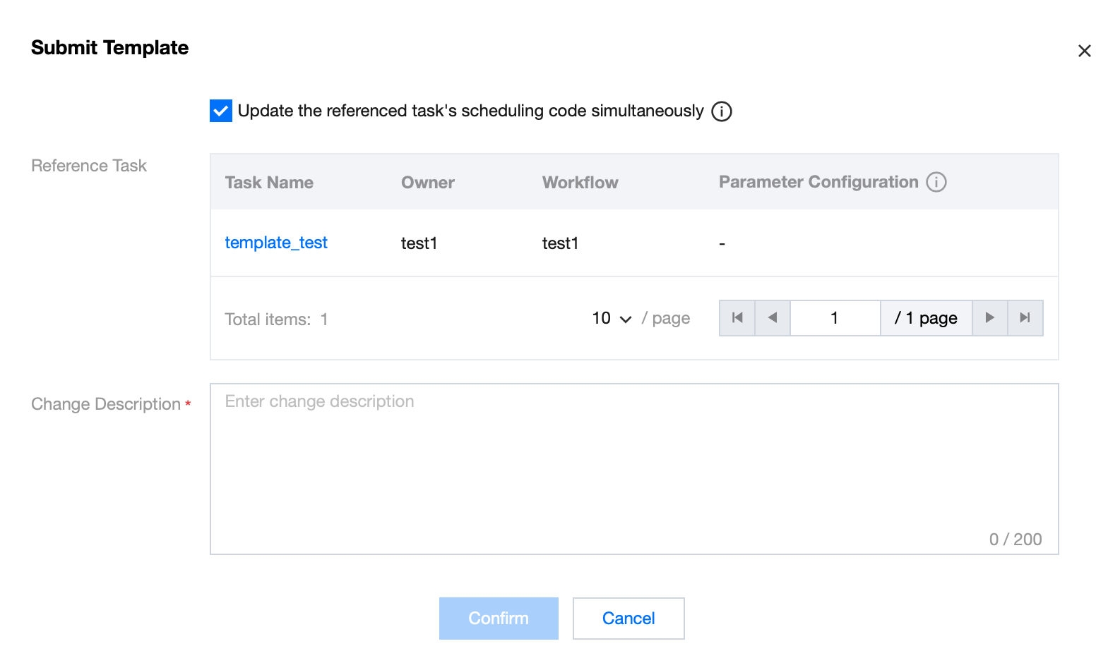Viewport: 1120px width, 670px height.
Task: Click the Workflow column header
Action: 580,183
